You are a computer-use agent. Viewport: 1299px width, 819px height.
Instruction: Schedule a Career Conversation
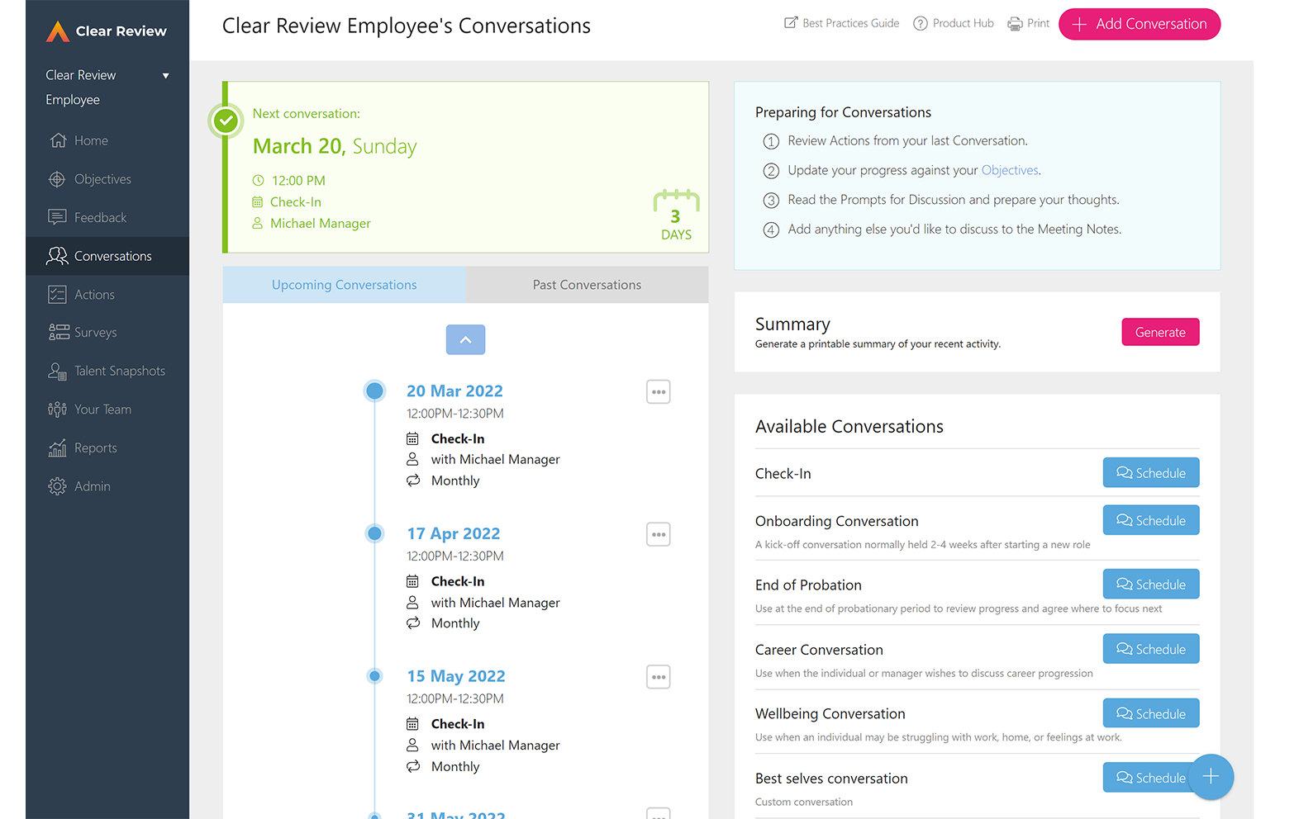pos(1151,649)
